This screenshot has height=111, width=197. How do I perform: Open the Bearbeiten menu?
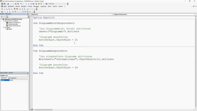point(11,6)
